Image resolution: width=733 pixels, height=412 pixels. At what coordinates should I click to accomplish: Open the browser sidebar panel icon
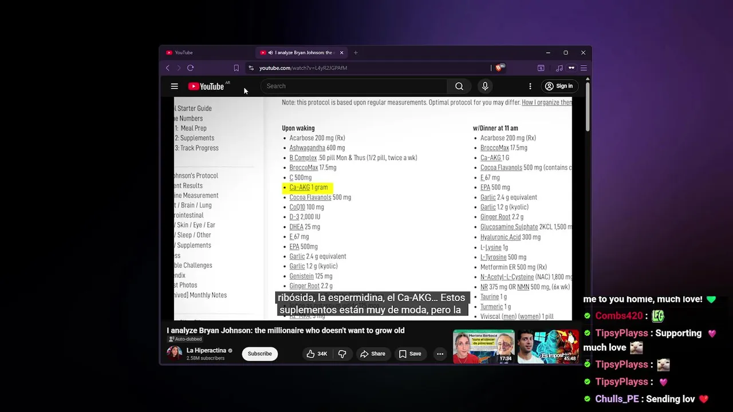541,68
